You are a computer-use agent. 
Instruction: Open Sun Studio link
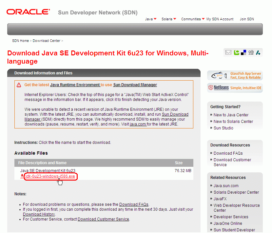point(223,128)
